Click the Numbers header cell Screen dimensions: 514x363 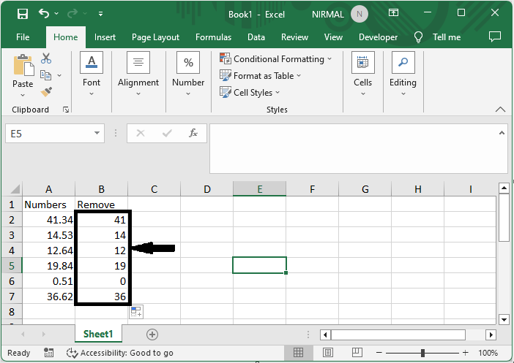click(x=48, y=205)
